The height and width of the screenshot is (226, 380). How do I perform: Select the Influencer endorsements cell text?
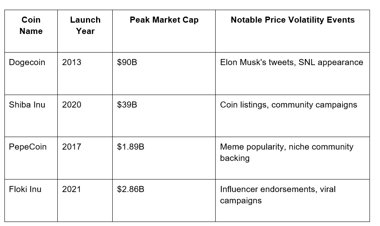pyautogui.click(x=278, y=195)
